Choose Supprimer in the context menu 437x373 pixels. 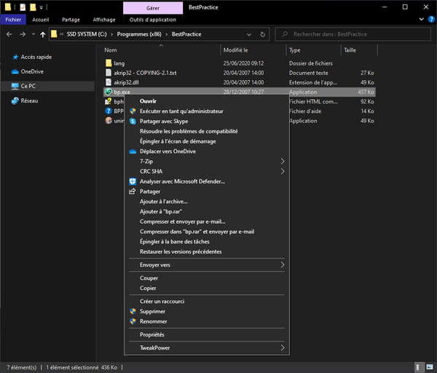tap(207, 311)
